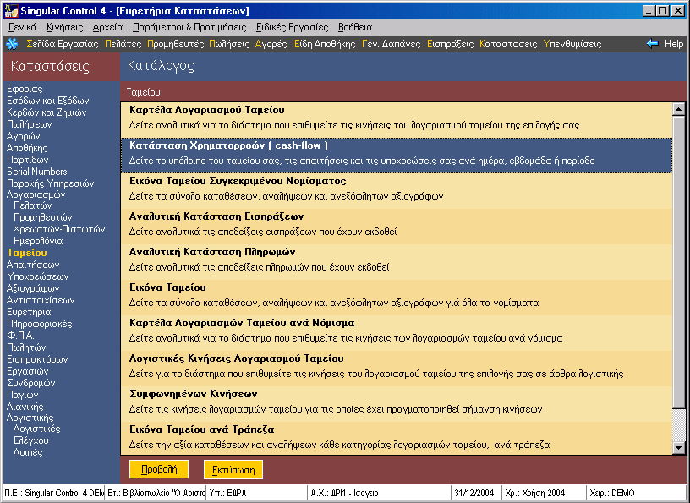Open the Ειδικές Εργασίες menu

pyautogui.click(x=293, y=27)
